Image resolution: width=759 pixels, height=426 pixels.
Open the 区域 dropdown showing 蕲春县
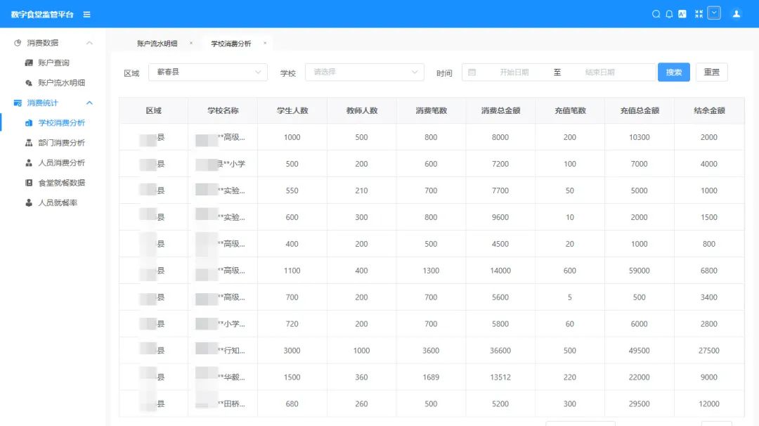pyautogui.click(x=207, y=72)
